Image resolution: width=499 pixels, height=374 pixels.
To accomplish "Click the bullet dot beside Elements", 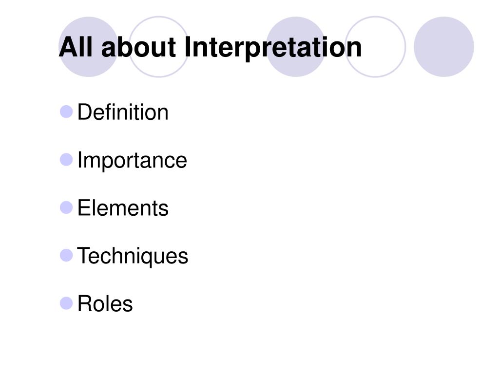I will [x=66, y=207].
